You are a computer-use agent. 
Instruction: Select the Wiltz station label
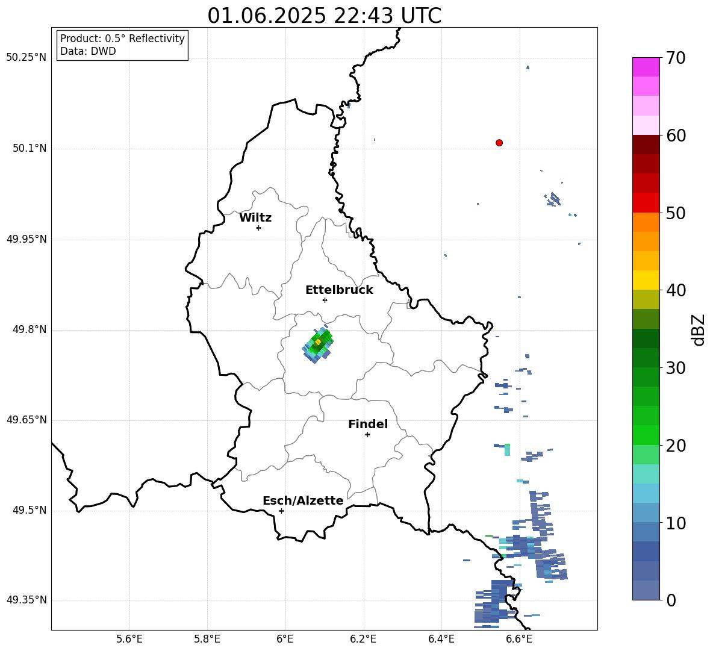pos(255,218)
